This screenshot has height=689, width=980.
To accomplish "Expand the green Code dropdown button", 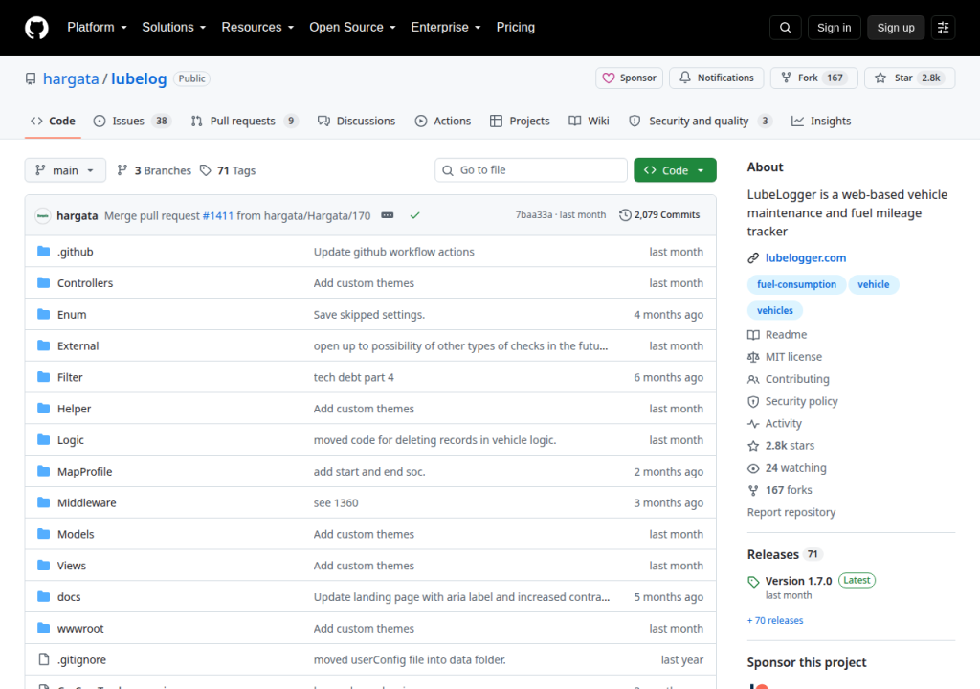I will [675, 170].
